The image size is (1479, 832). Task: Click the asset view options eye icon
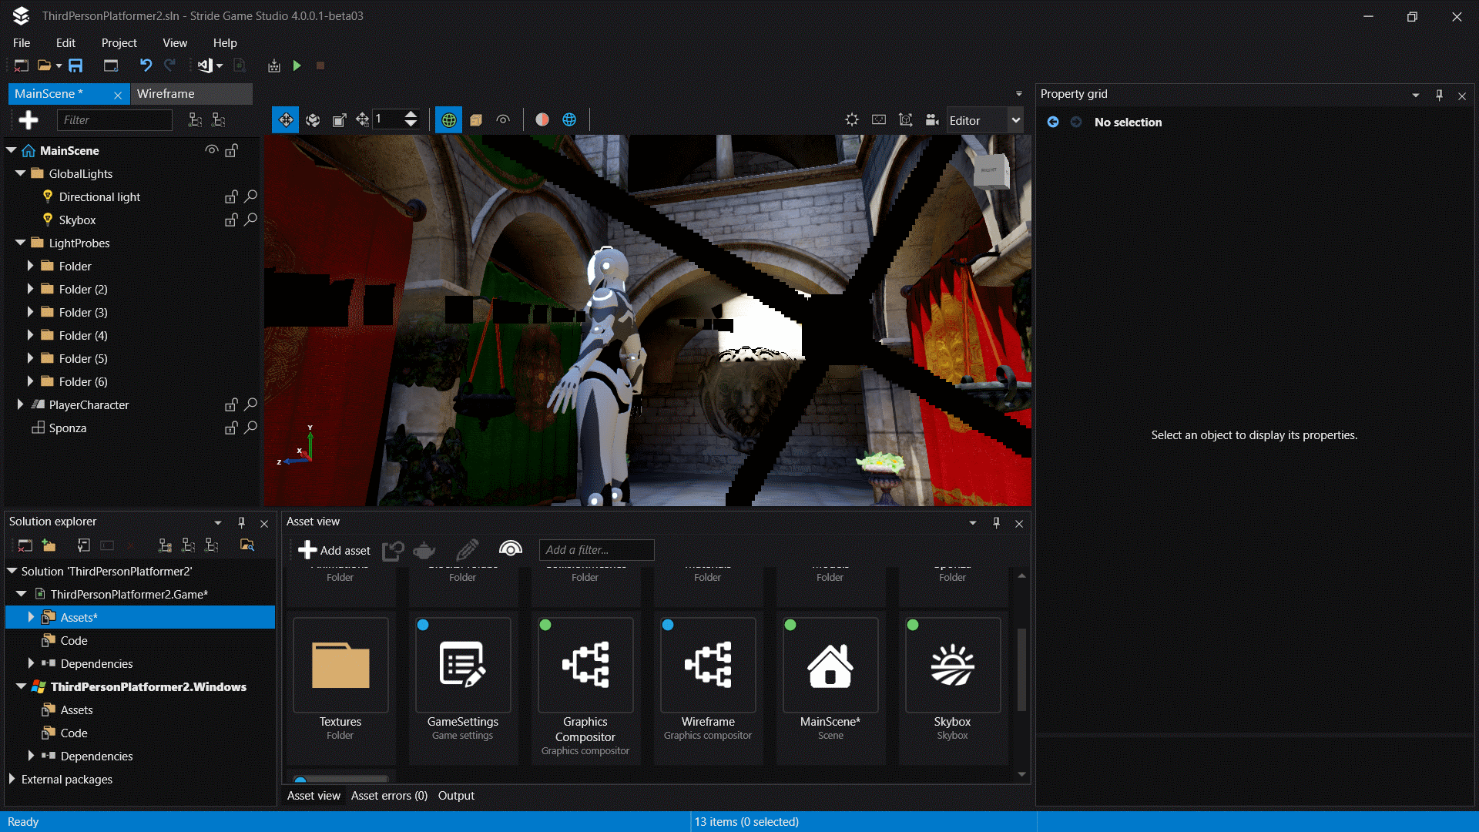tap(511, 549)
